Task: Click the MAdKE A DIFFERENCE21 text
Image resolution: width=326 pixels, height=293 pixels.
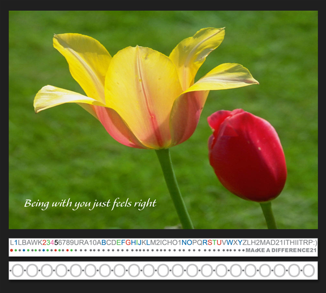Action: [281, 250]
